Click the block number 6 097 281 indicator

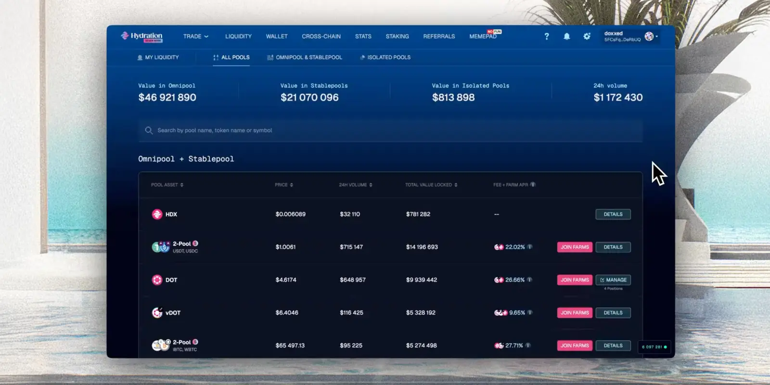654,347
